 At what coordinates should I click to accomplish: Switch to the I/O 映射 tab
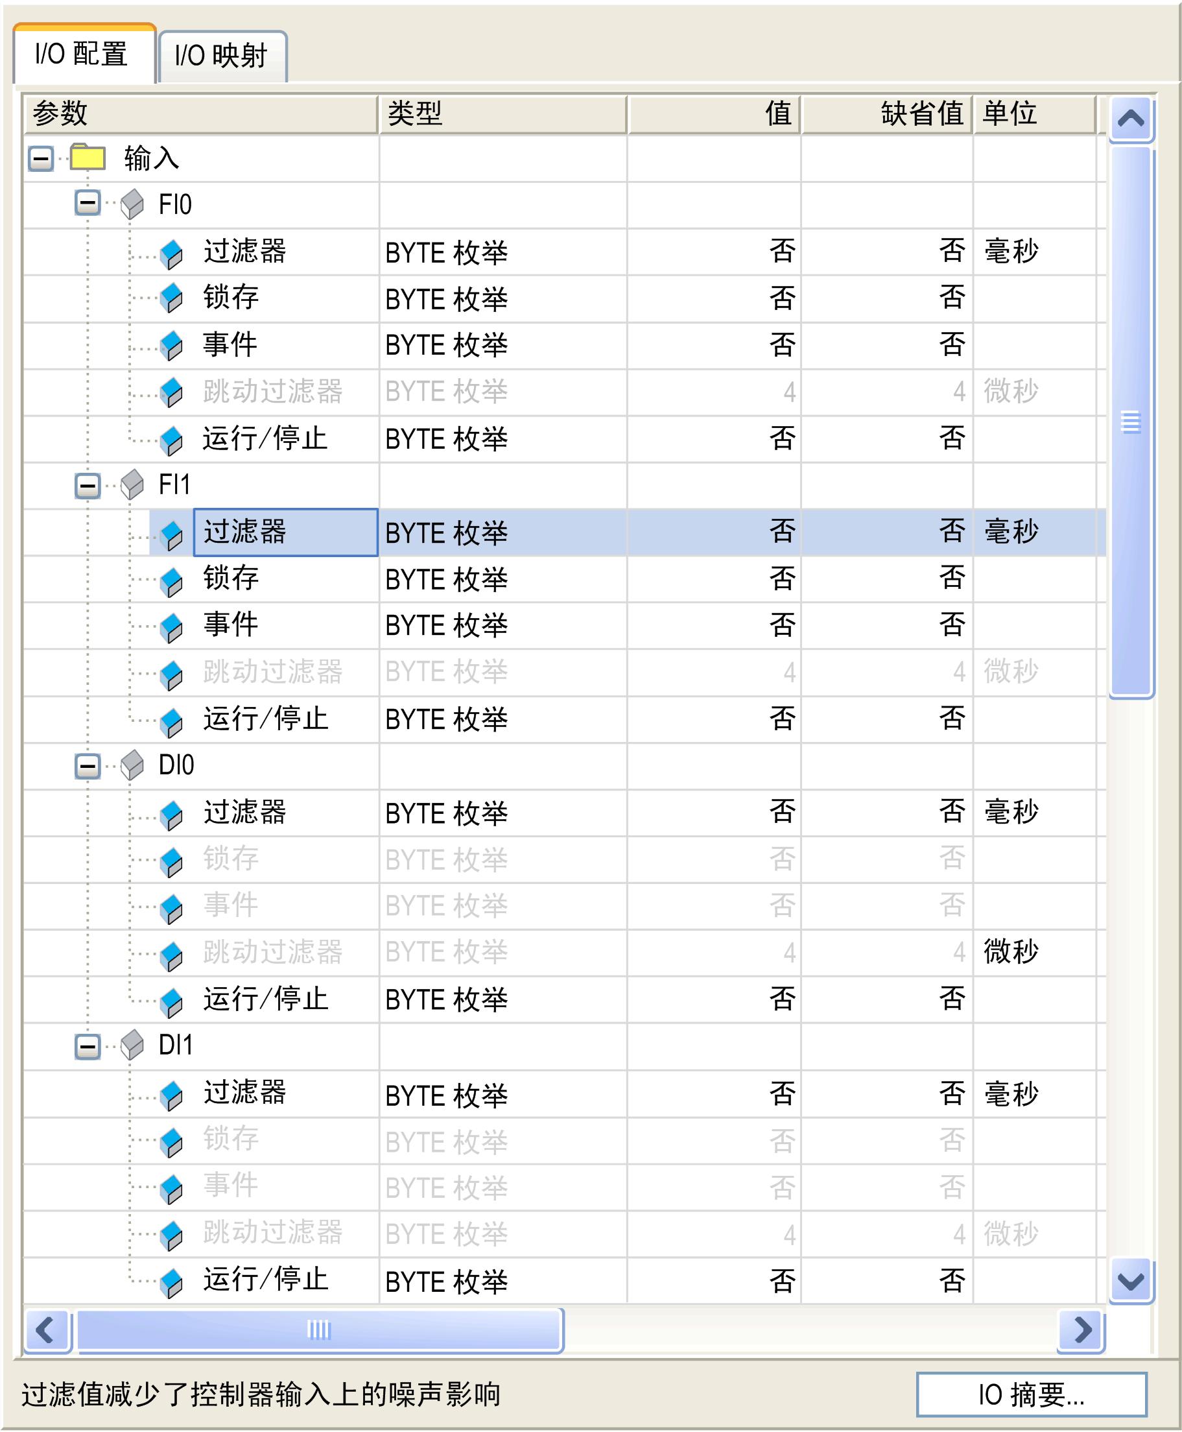pyautogui.click(x=221, y=56)
